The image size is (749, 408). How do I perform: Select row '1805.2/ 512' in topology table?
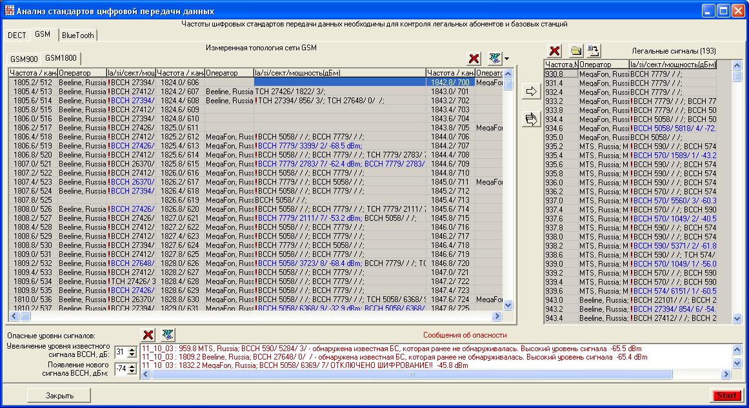pos(33,82)
